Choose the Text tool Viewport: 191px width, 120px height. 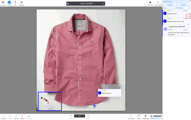pos(15,2)
